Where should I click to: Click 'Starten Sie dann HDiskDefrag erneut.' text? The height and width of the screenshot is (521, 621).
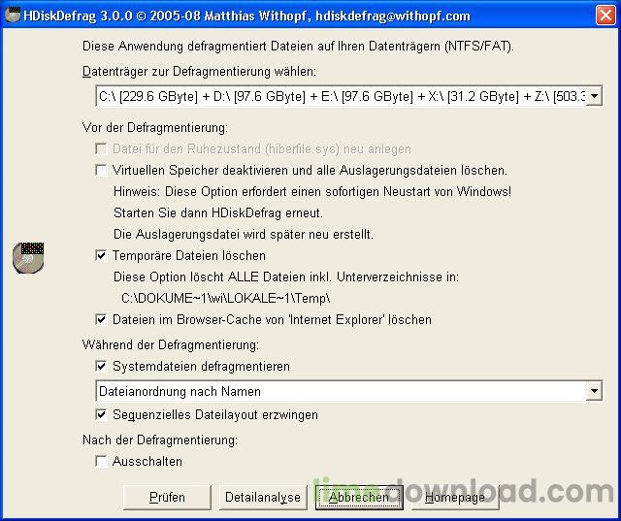coord(218,213)
